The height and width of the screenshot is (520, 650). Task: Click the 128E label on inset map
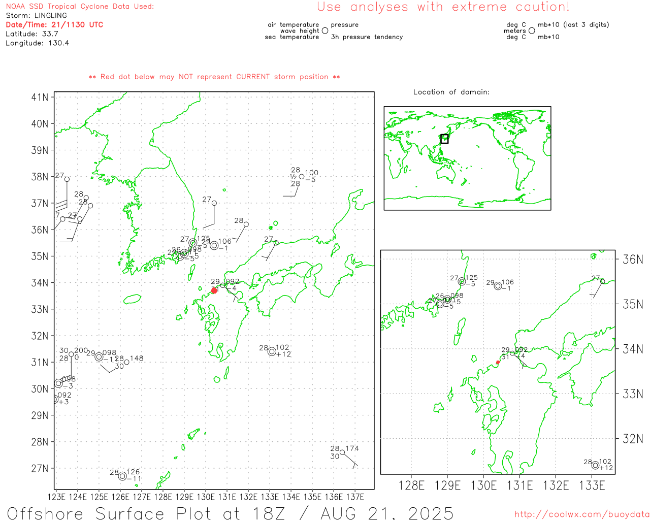(x=411, y=485)
